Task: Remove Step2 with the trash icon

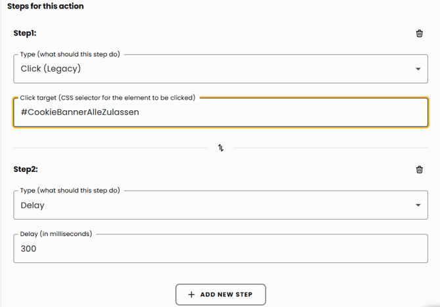Action: (x=419, y=170)
